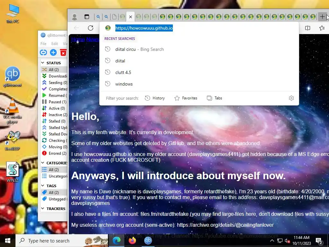Click qBittorrent add torrent file icon
The image size is (329, 247).
pos(53,52)
